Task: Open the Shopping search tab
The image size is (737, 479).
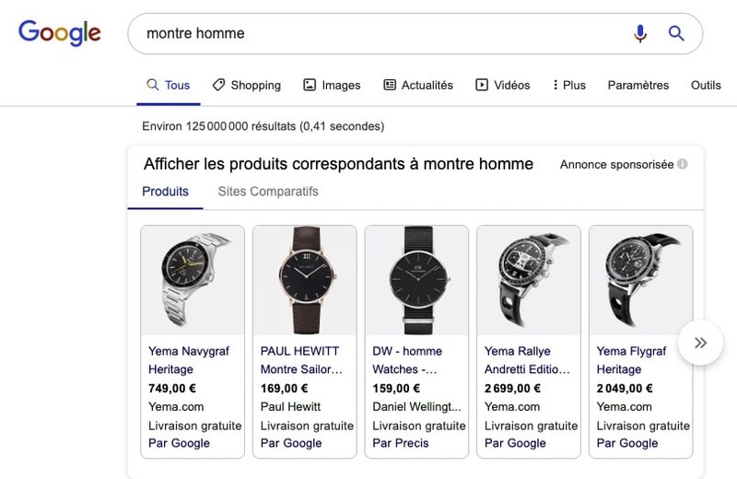Action: pos(246,85)
